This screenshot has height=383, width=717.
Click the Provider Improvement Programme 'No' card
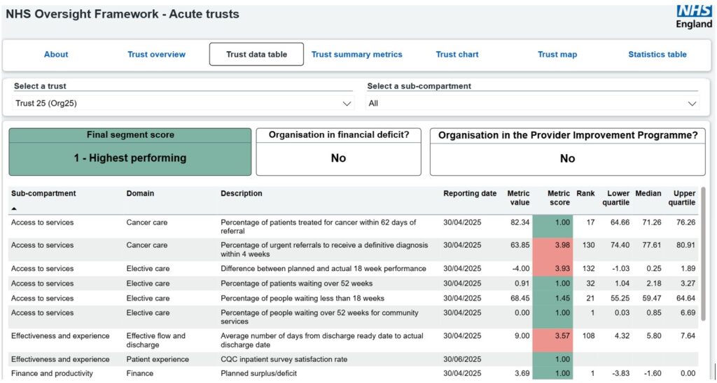567,152
